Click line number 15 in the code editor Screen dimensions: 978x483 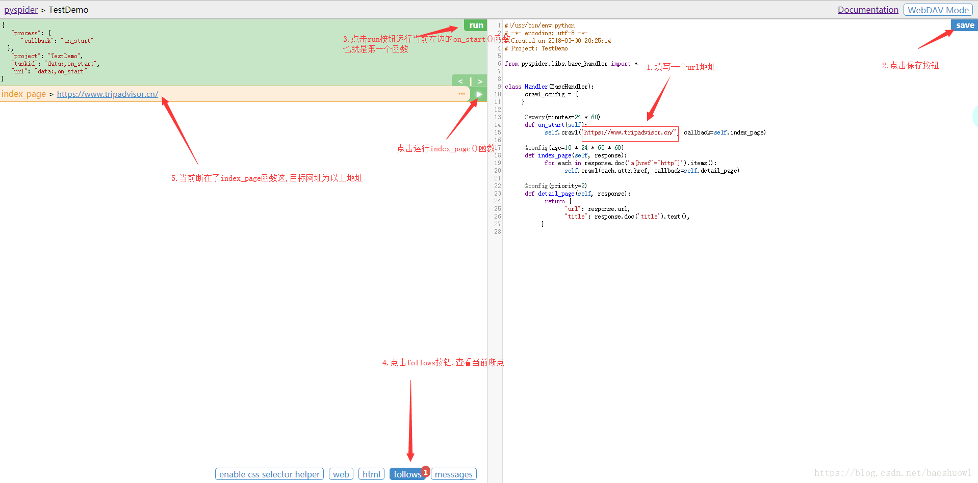497,132
